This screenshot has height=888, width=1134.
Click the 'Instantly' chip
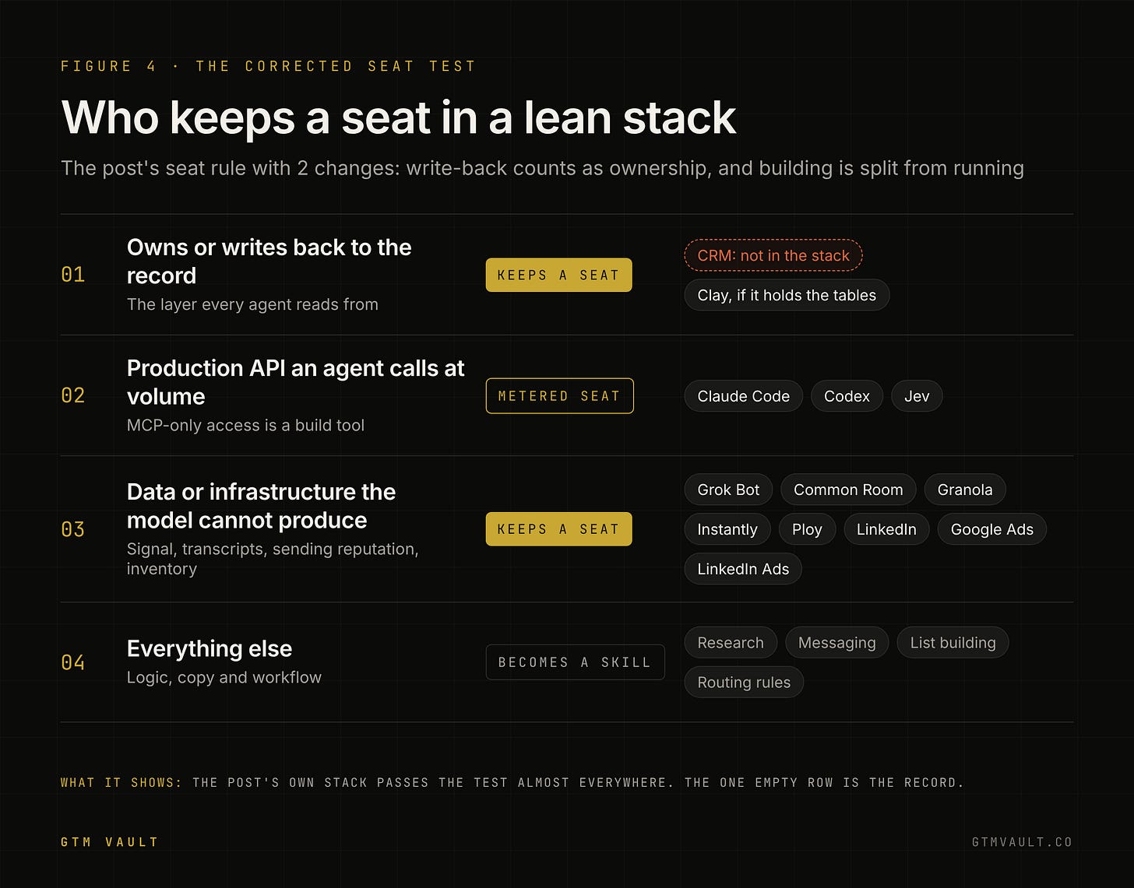pyautogui.click(x=727, y=529)
